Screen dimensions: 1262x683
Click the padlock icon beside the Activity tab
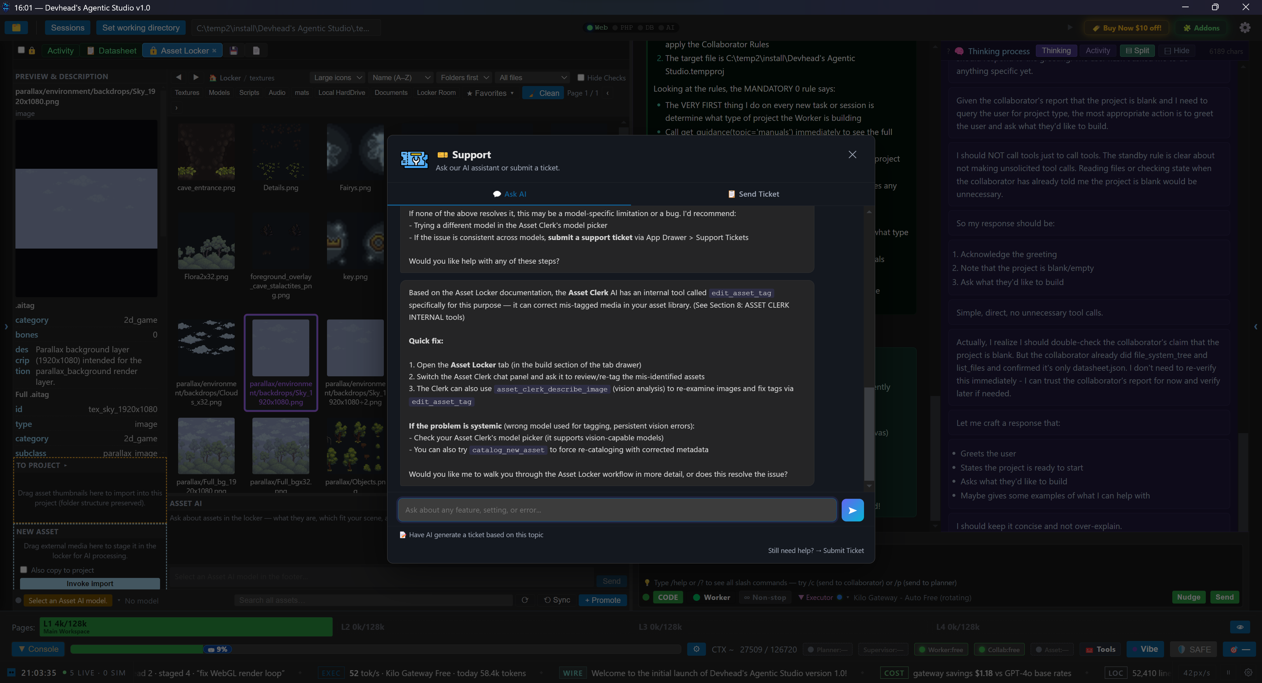[x=32, y=51]
